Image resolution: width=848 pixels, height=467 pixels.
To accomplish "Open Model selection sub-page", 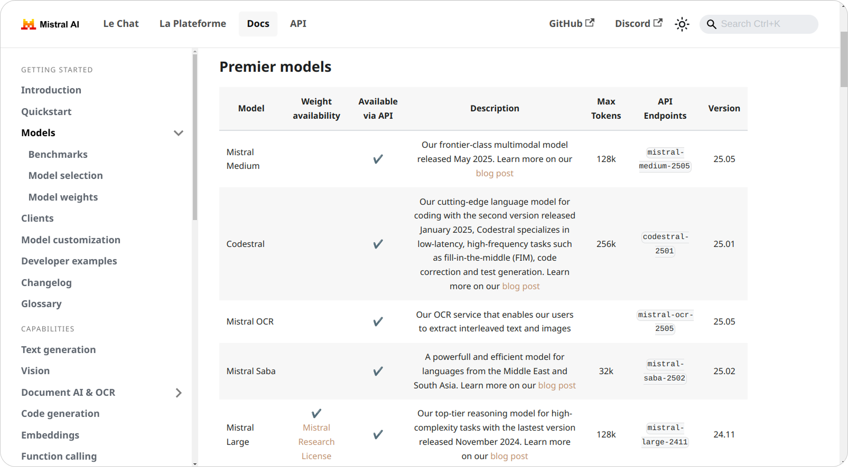I will (x=66, y=176).
